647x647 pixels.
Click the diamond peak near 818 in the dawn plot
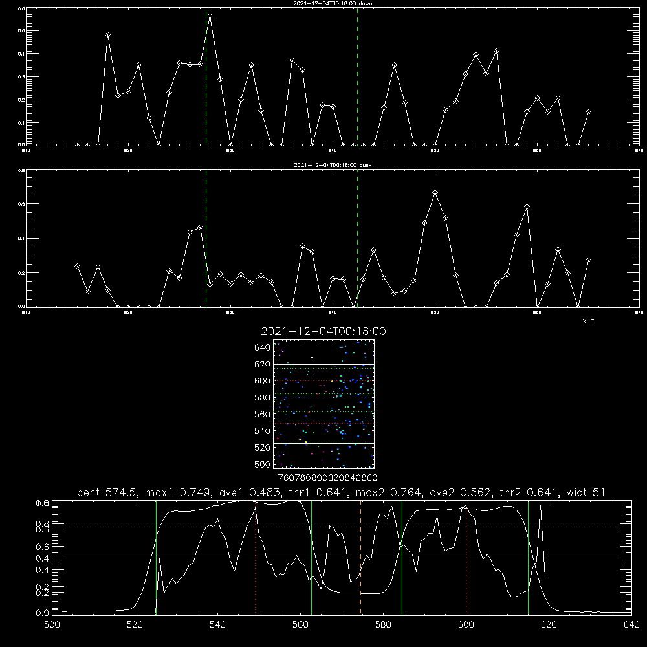pos(107,35)
